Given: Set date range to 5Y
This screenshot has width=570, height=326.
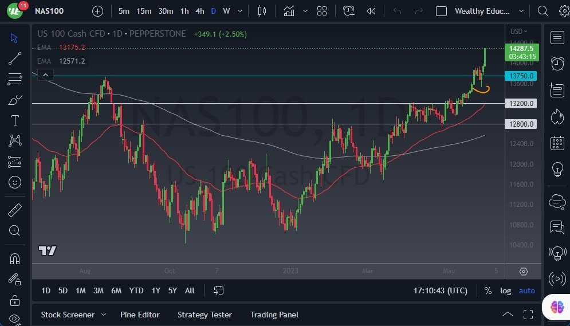Looking at the screenshot, I should (172, 290).
